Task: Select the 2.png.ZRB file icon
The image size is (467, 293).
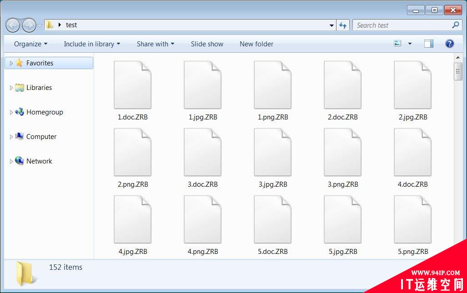Action: (x=132, y=152)
